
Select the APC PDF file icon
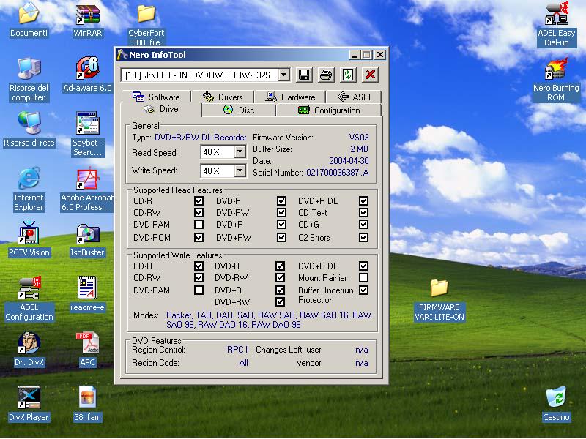coord(87,349)
